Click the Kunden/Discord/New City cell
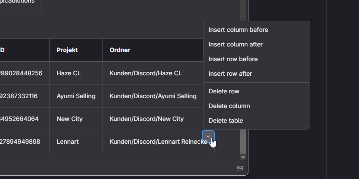 pyautogui.click(x=146, y=119)
